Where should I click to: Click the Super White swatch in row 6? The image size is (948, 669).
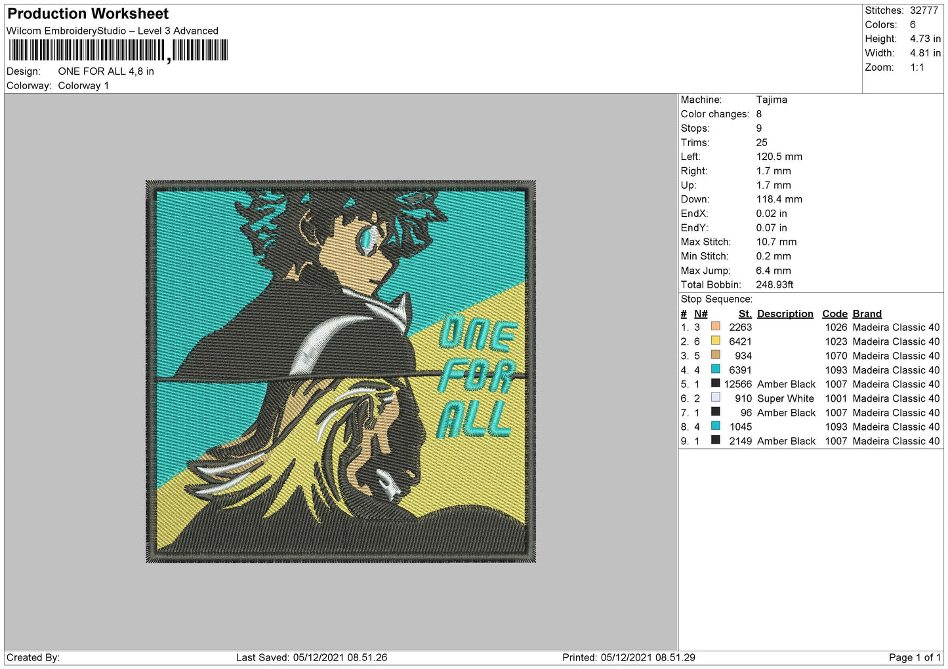click(x=715, y=398)
